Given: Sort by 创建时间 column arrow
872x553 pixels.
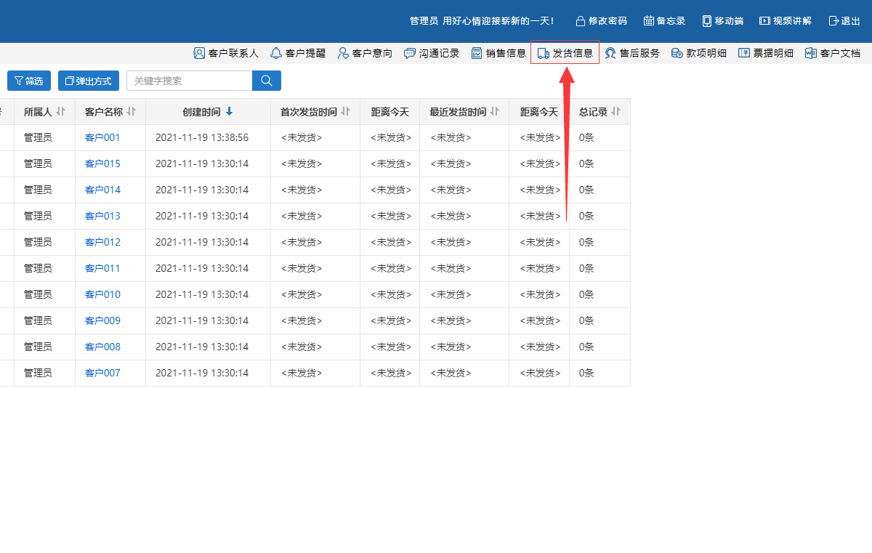Looking at the screenshot, I should (229, 112).
